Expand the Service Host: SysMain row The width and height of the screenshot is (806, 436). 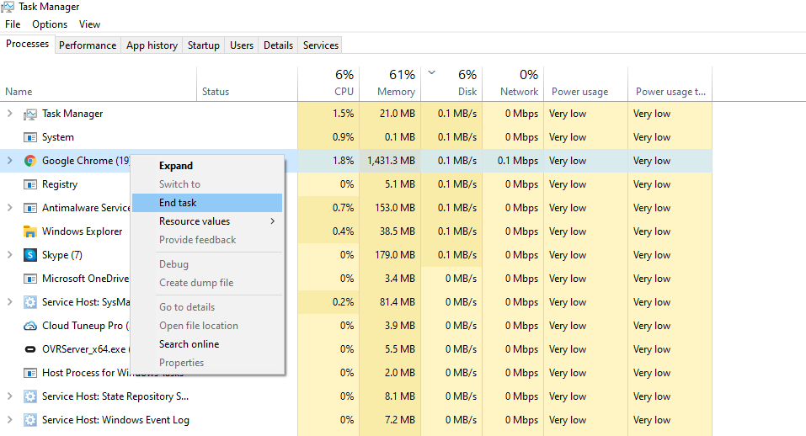(10, 302)
